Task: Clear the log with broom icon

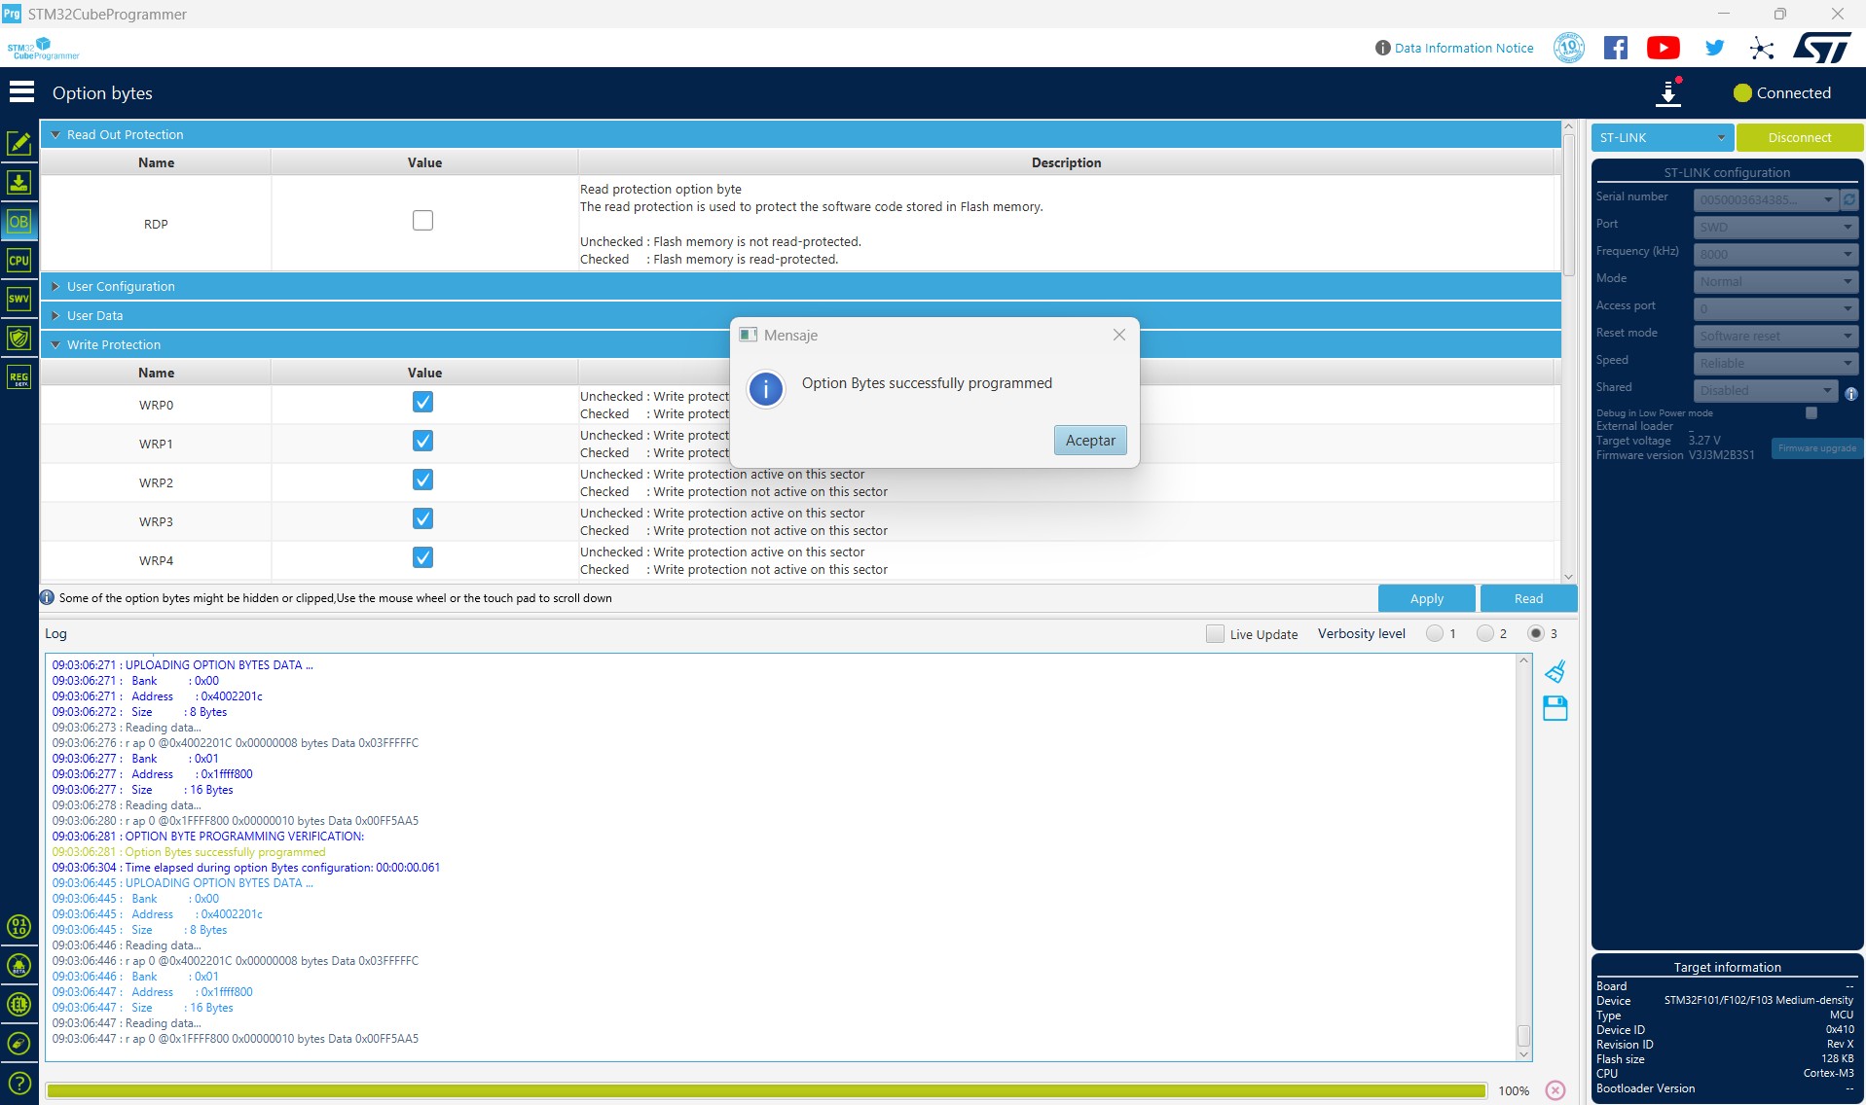Action: click(1555, 671)
